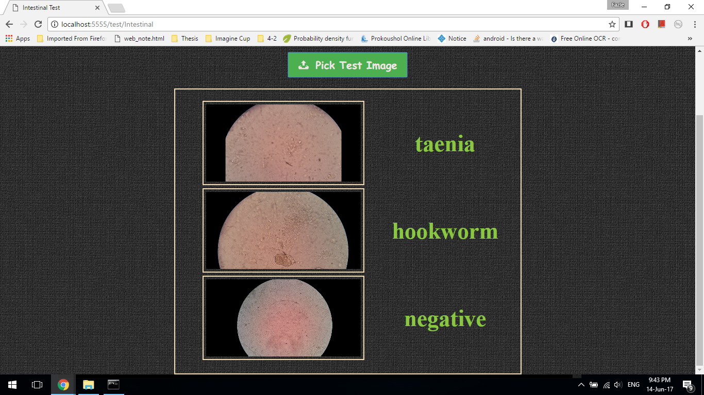Select the hookworm microscope image thumbnail

tap(283, 230)
